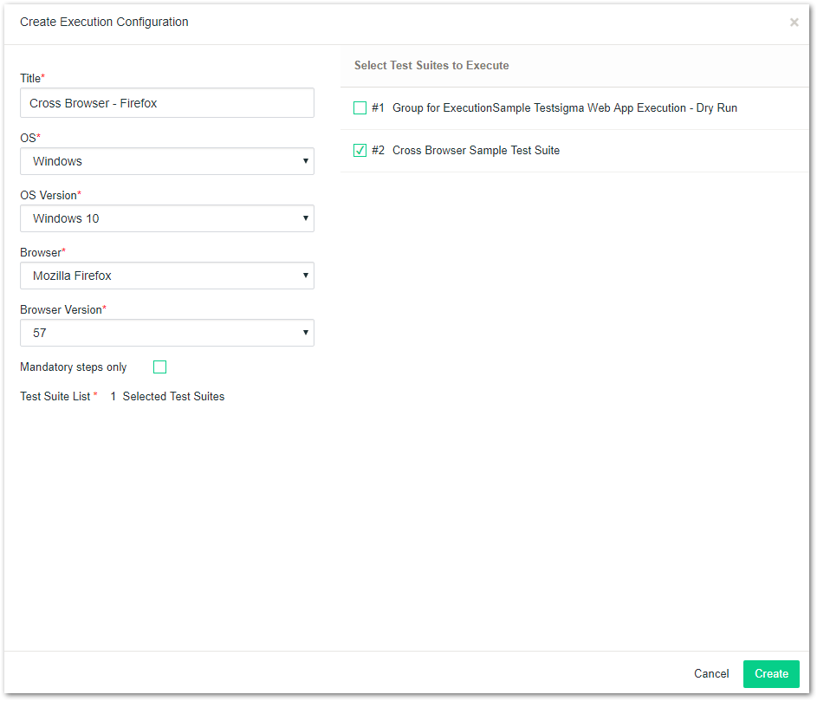The width and height of the screenshot is (817, 701).
Task: Click the Cancel button
Action: 711,674
